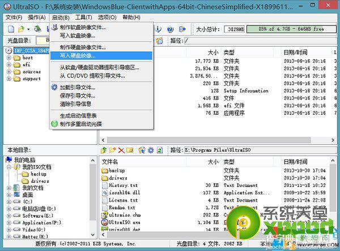Image resolution: width=340 pixels, height=251 pixels.
Task: Select 制作硬盘映像文件... menu entry
Action: click(x=101, y=47)
